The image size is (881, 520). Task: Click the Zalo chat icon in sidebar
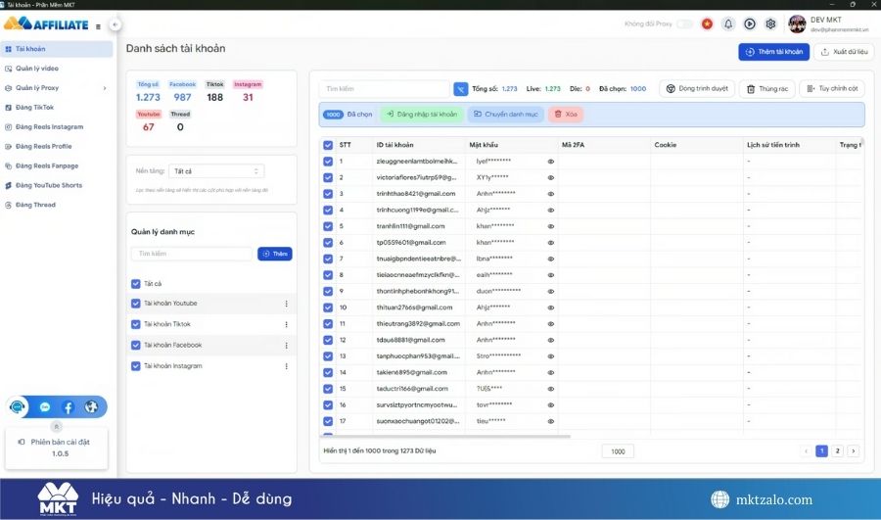pyautogui.click(x=45, y=407)
